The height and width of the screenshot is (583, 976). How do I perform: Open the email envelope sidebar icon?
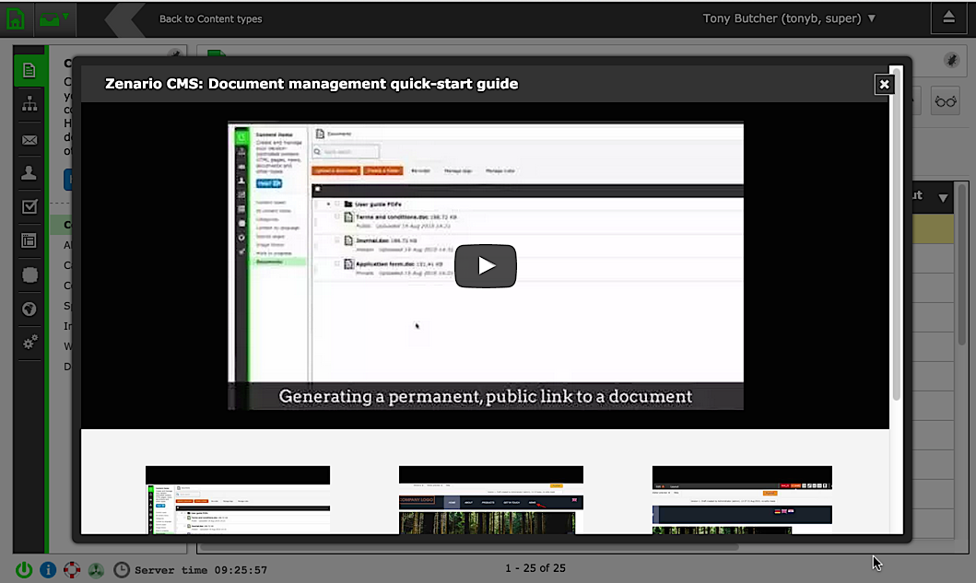coord(29,140)
